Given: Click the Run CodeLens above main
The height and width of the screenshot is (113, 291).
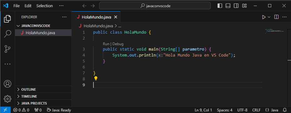Looking at the screenshot, I should [106, 44].
